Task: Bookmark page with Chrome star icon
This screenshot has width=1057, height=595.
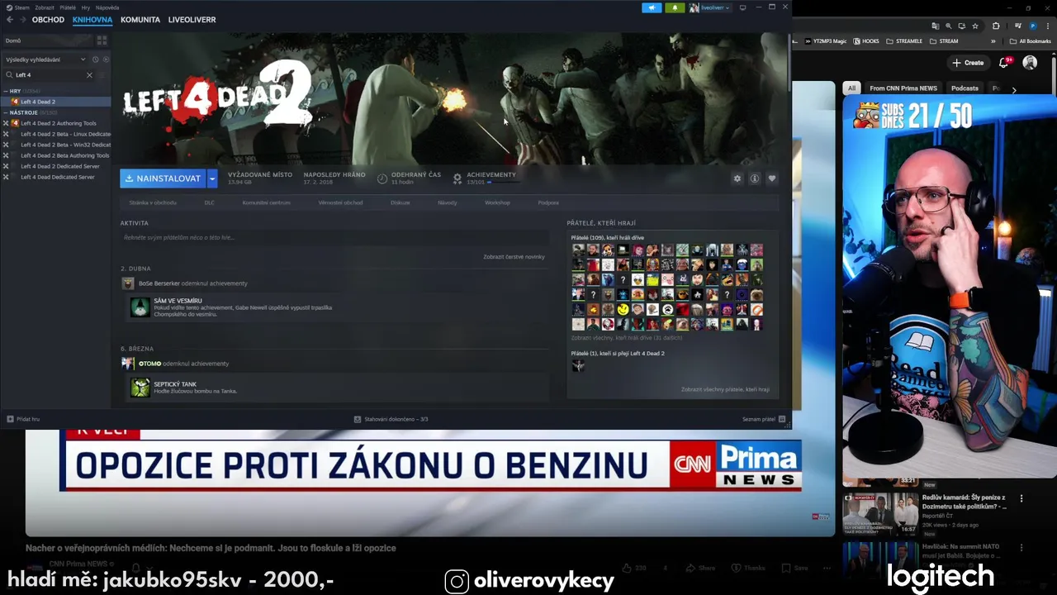Action: click(x=974, y=26)
